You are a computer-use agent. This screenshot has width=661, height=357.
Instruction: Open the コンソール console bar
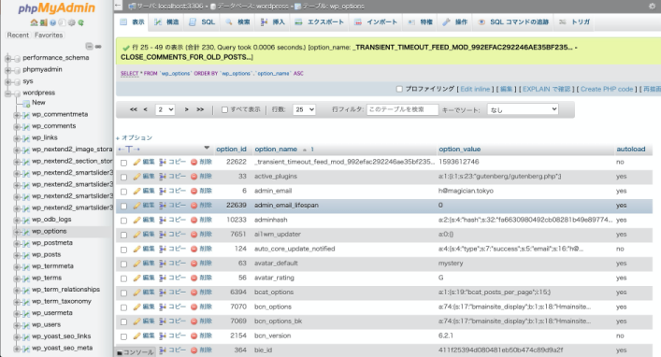136,352
